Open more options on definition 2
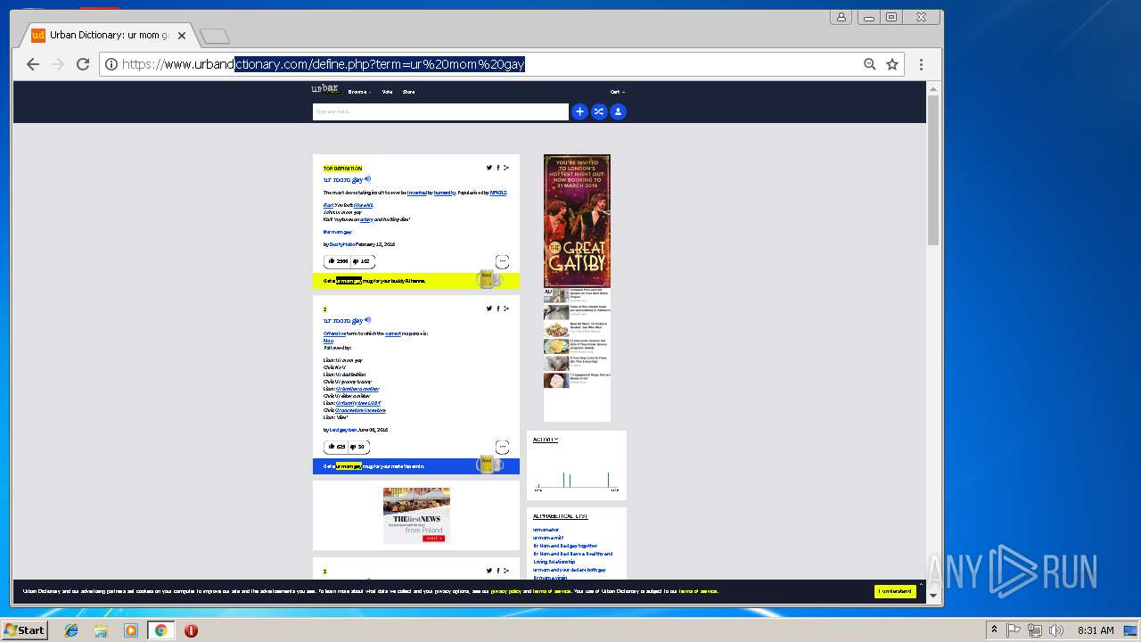Viewport: 1141px width, 642px height. click(502, 447)
